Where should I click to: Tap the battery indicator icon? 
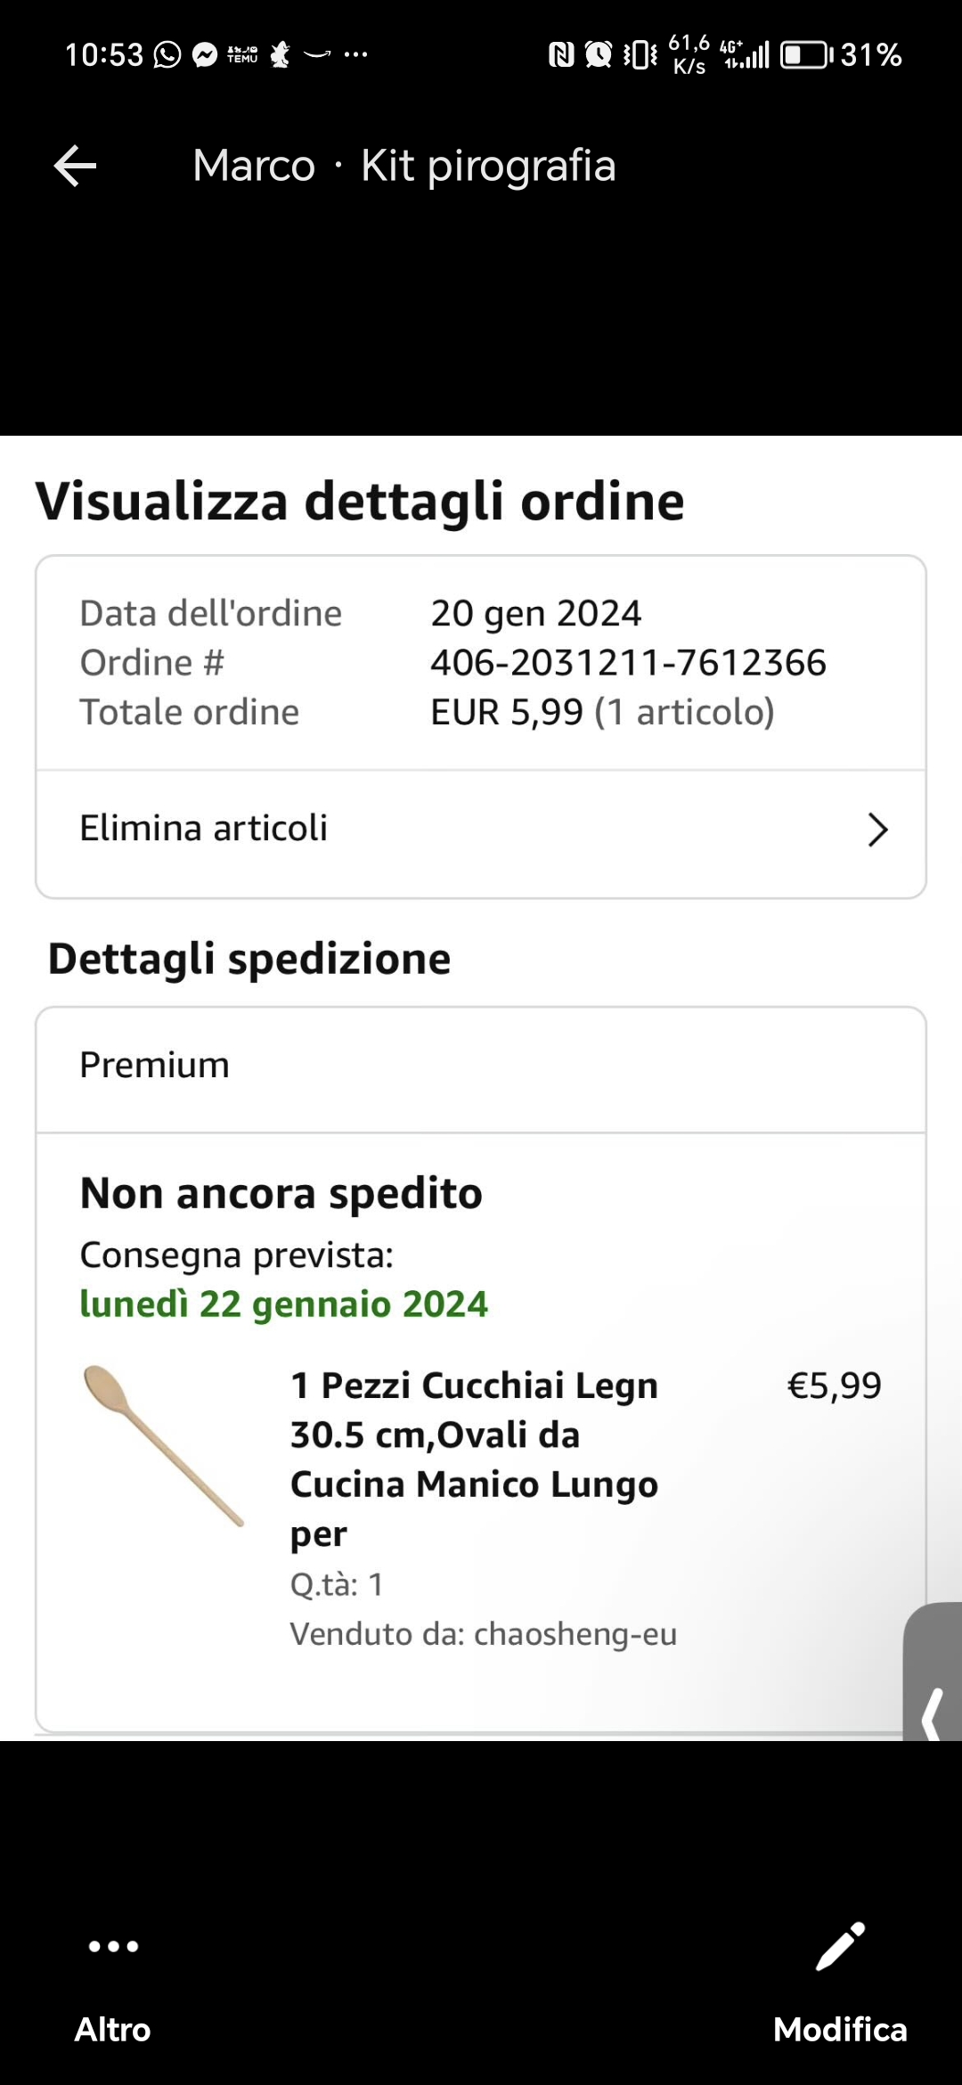[807, 55]
